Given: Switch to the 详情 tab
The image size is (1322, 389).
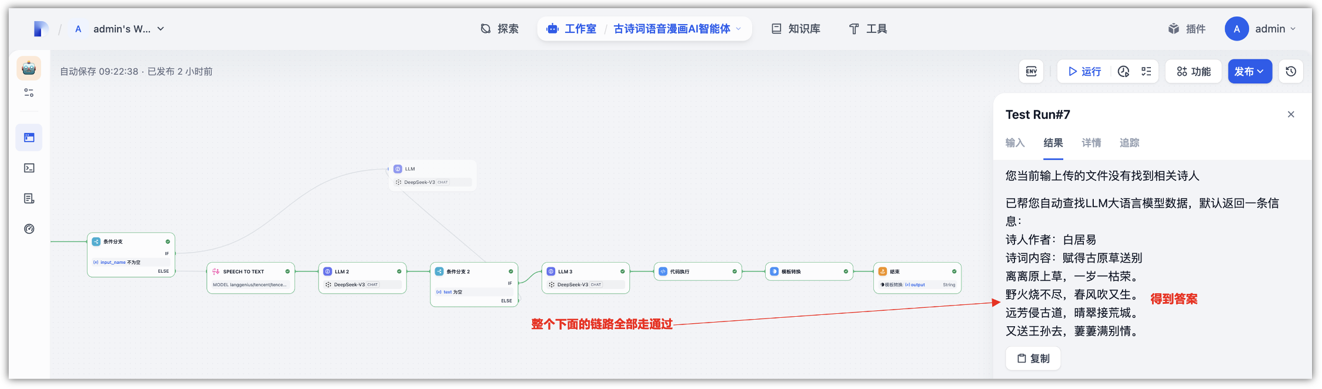Looking at the screenshot, I should coord(1091,143).
